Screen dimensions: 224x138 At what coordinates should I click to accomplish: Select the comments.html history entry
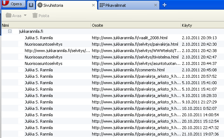tap(113, 70)
